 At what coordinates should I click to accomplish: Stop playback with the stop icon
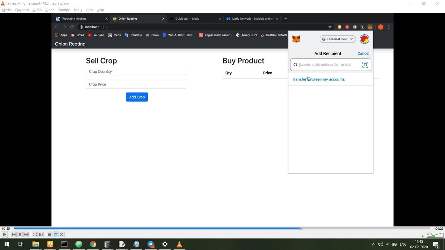click(x=20, y=235)
